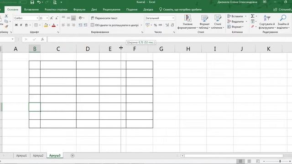Open the Формули ribbon tab
The width and height of the screenshot is (292, 164).
pos(79,10)
